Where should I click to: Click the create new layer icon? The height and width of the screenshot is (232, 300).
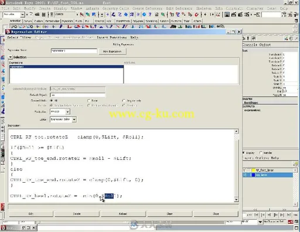coord(295,164)
